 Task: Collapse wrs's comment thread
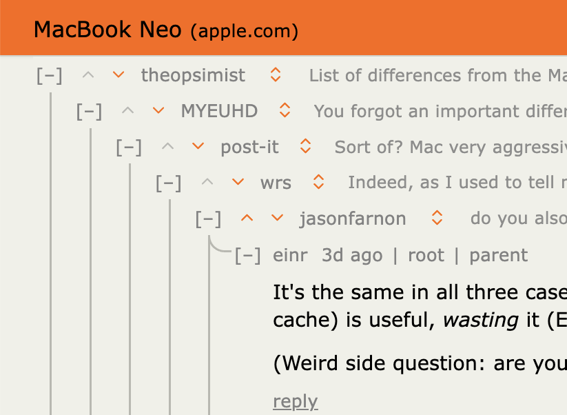[x=167, y=183]
